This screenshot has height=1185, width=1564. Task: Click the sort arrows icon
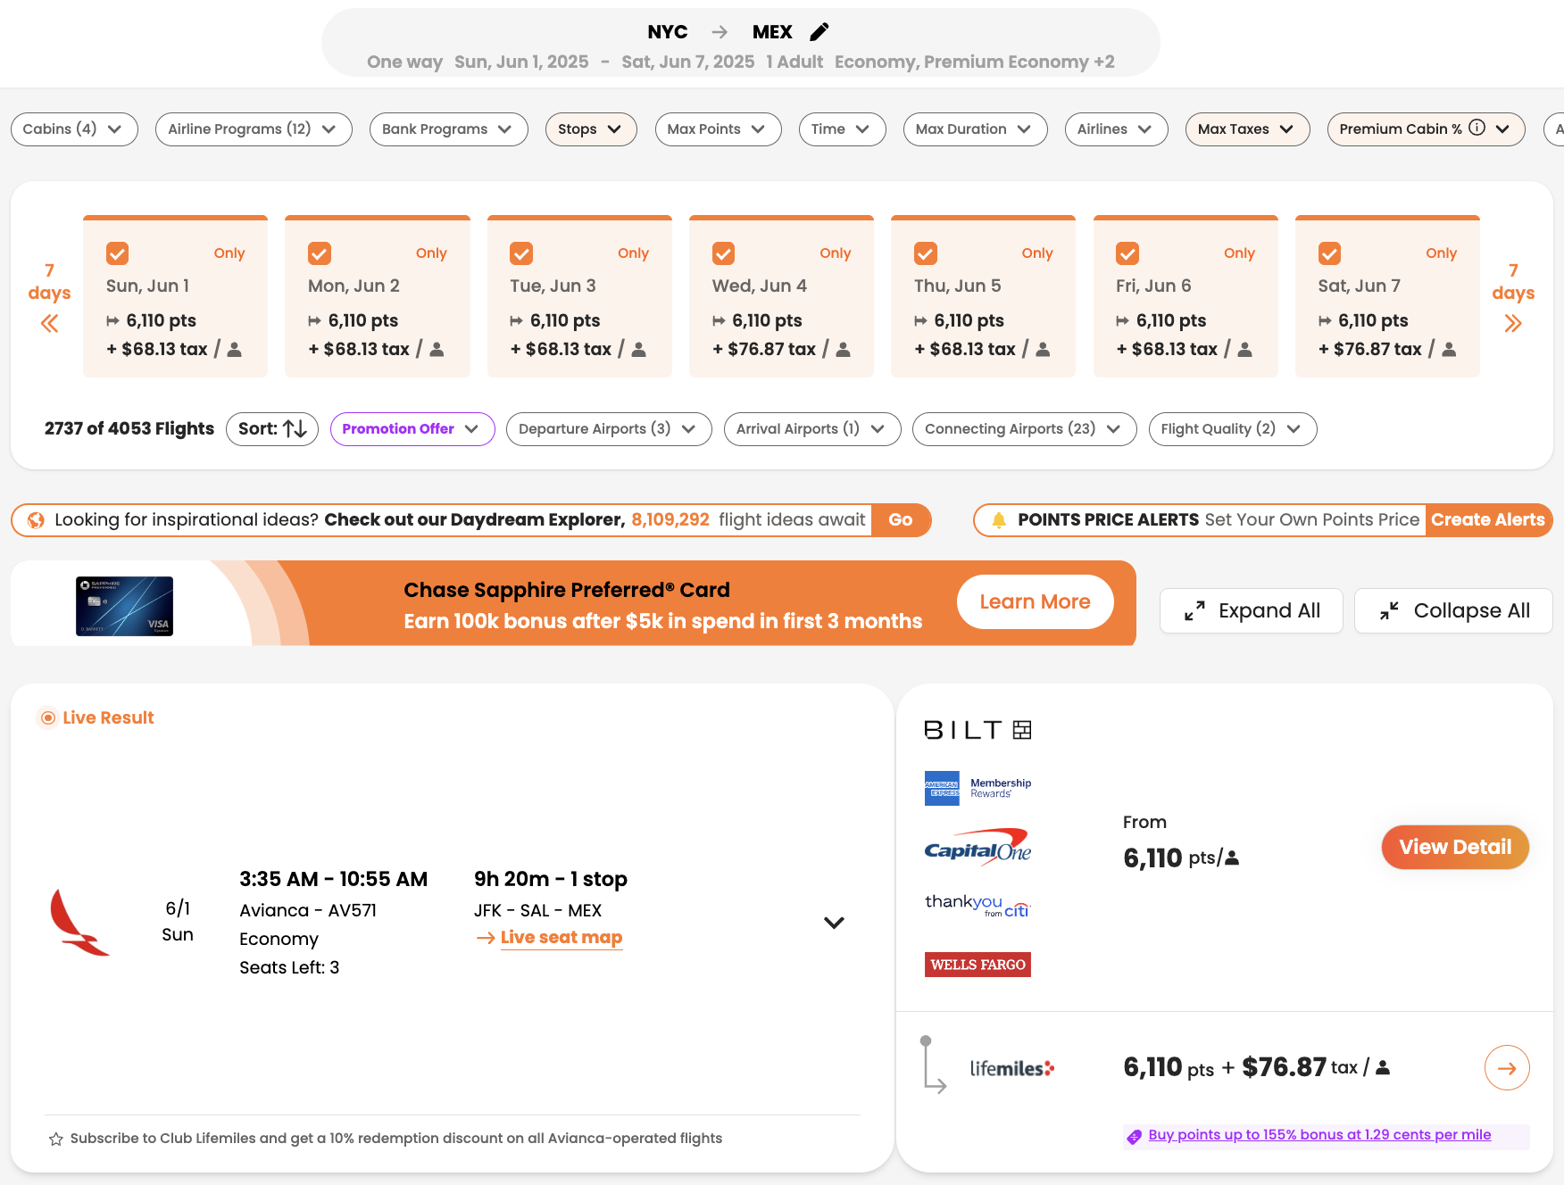(x=295, y=428)
